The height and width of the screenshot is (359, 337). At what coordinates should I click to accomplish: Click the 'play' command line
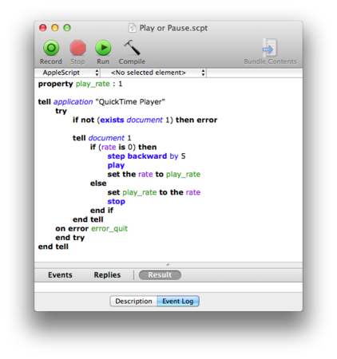pos(116,165)
